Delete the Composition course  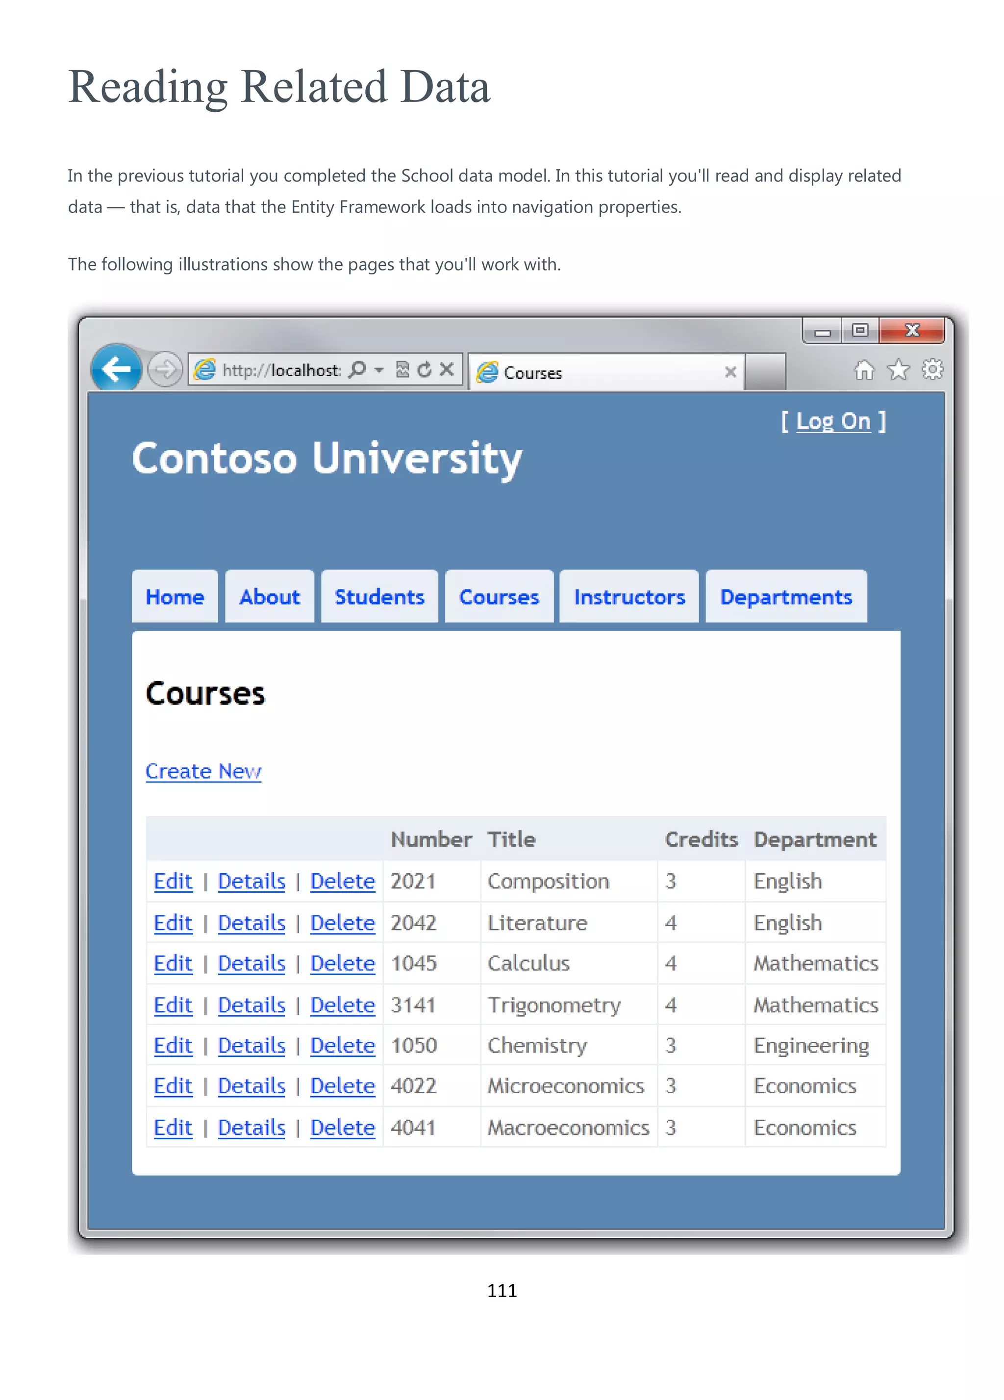coord(343,882)
